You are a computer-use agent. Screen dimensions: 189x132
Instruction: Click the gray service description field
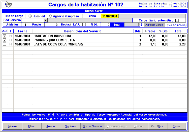coord(90,20)
